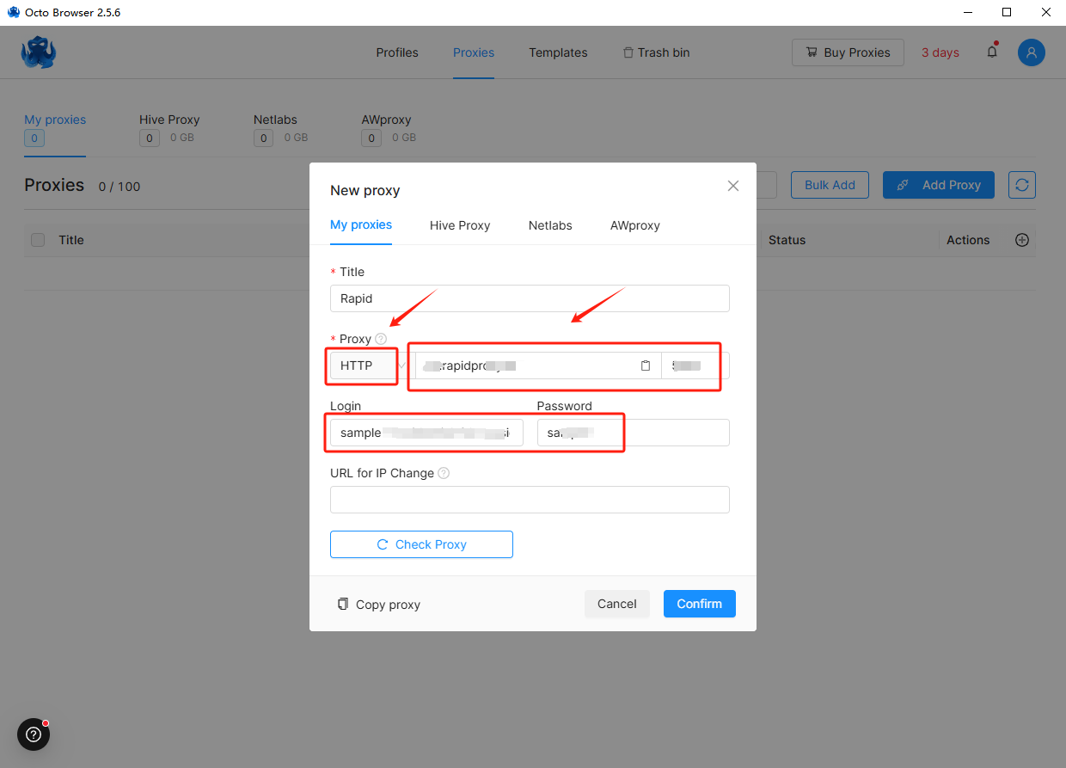Screen dimensions: 1066x768
Task: Click the URL for IP Change input field
Action: click(530, 500)
